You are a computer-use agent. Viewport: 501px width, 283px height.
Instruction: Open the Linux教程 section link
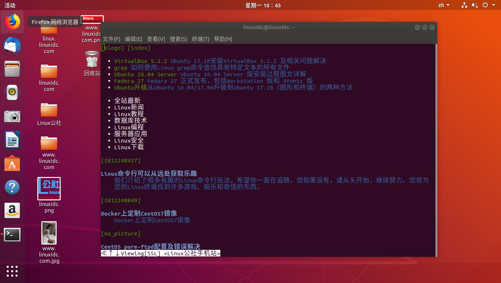click(129, 114)
